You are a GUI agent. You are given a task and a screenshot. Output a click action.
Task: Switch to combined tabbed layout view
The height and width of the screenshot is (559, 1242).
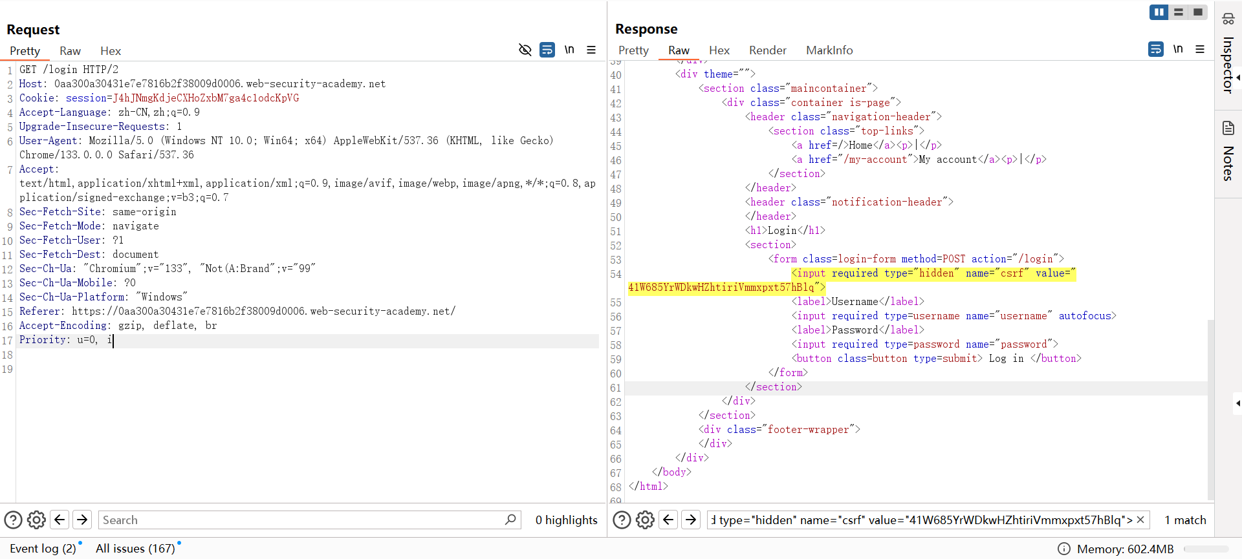[1198, 12]
